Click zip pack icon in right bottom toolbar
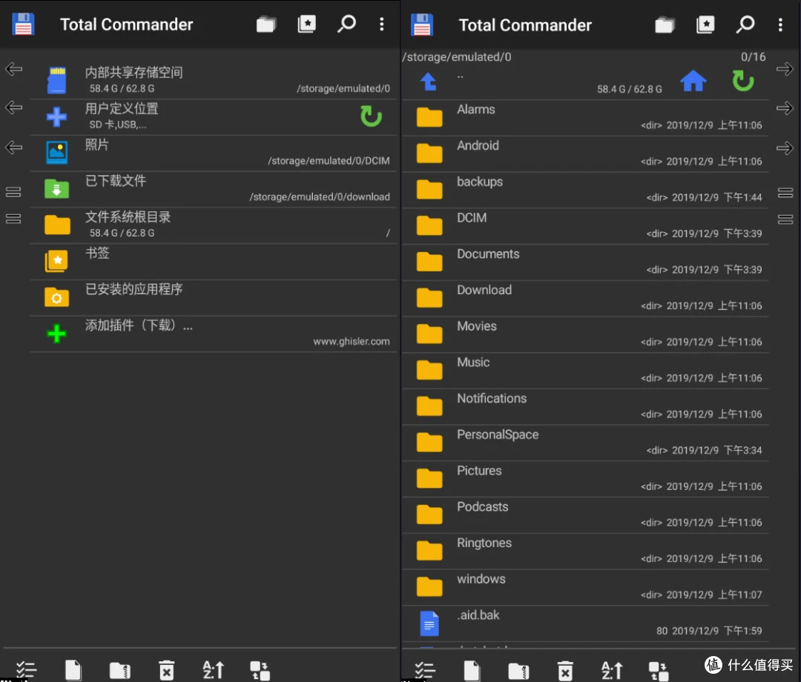801x682 pixels. point(518,671)
